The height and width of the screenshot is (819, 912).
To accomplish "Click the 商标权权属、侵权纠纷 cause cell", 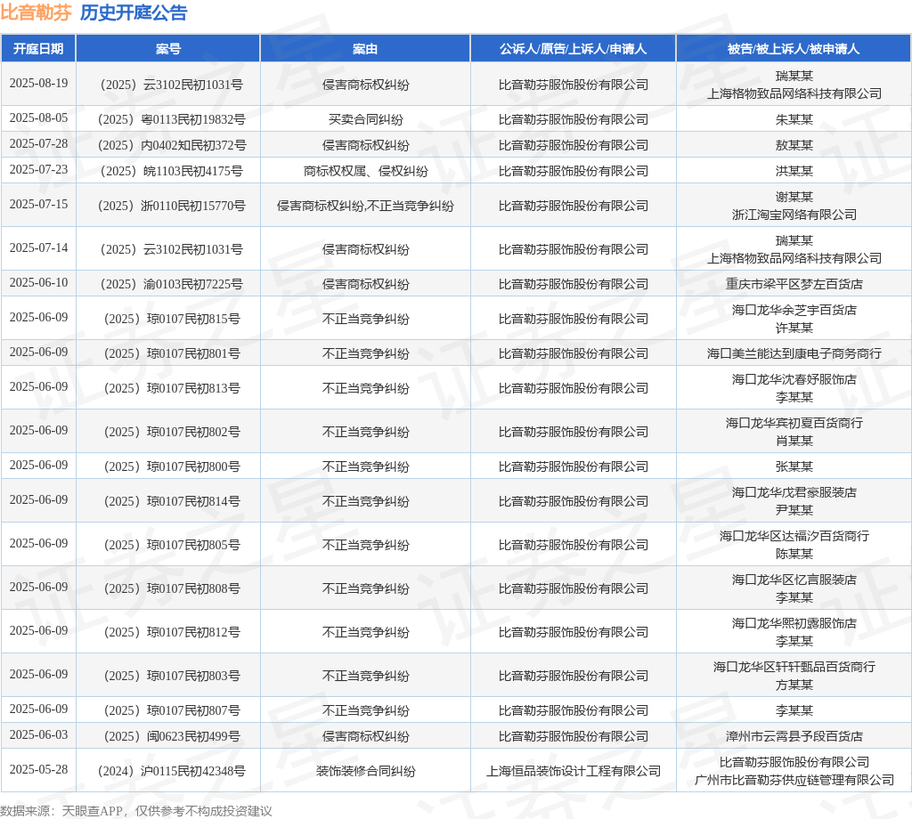I will tap(365, 171).
